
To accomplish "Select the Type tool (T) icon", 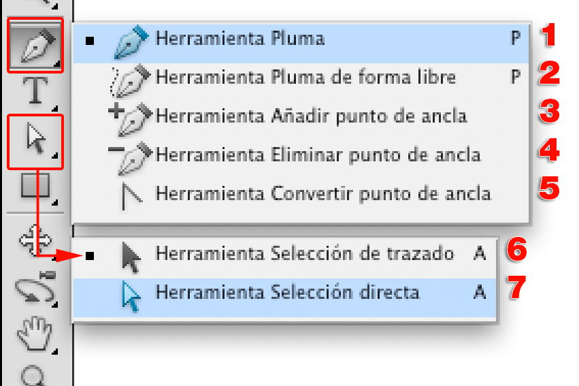I will coord(35,91).
